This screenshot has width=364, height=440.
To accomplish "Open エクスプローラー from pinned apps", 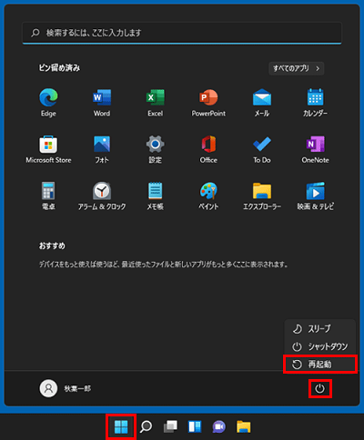I will (262, 195).
